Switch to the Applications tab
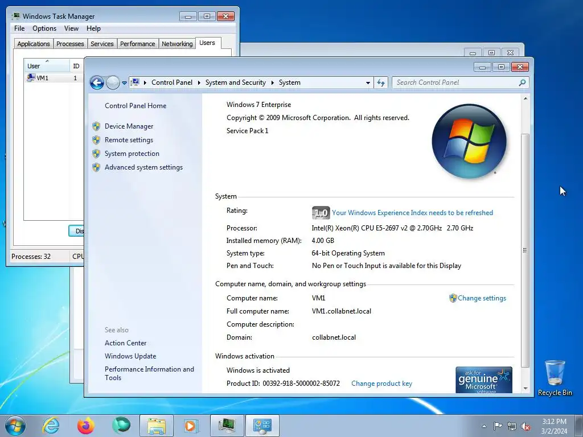 coord(34,44)
